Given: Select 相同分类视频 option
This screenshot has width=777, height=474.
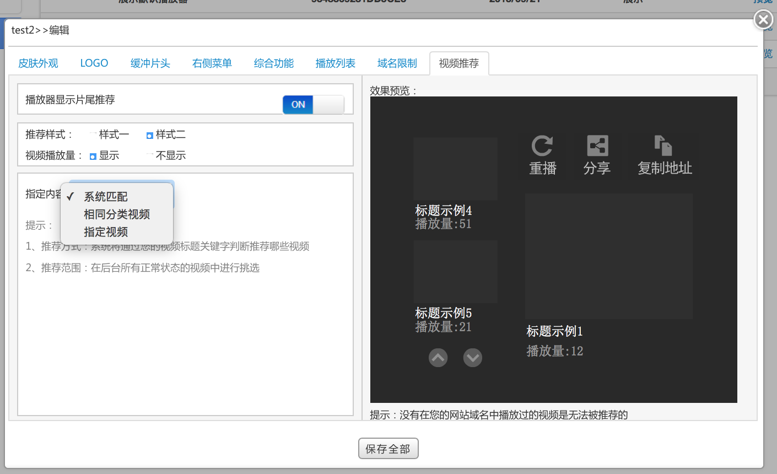Looking at the screenshot, I should pos(117,214).
